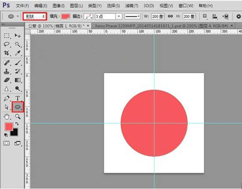Swap foreground and background colors
This screenshot has height=189, width=242.
pos(17,124)
